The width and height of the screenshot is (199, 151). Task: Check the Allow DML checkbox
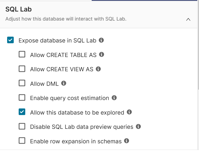click(22, 83)
